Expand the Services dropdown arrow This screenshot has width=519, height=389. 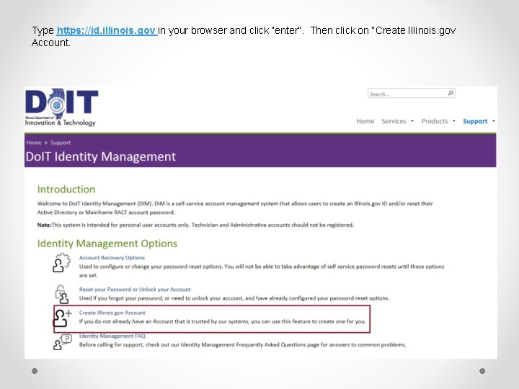[x=412, y=121]
